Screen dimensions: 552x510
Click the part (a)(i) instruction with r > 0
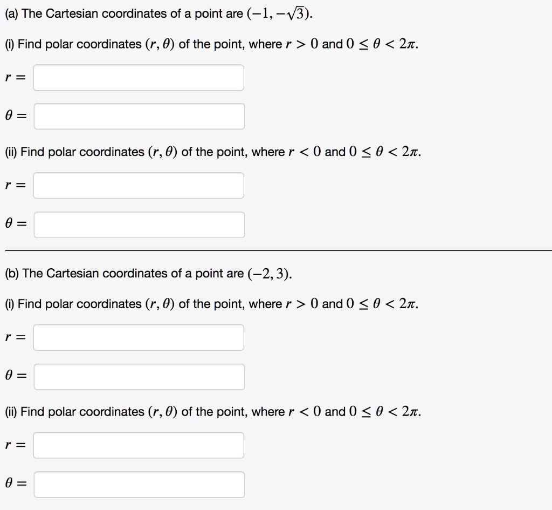point(211,44)
